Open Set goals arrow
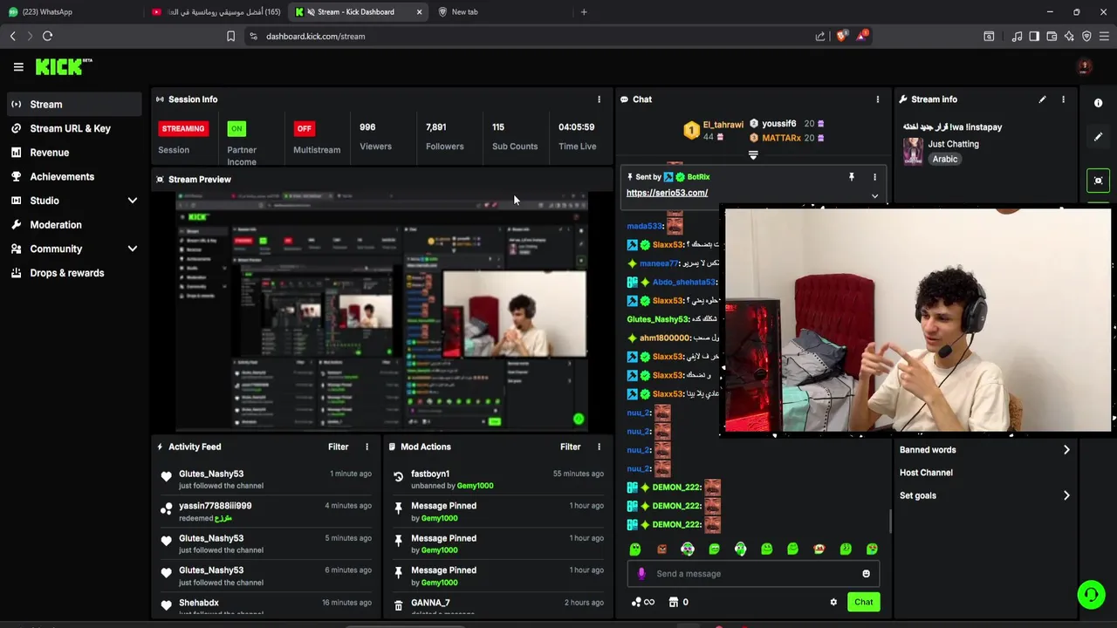Viewport: 1117px width, 628px height. [1066, 495]
